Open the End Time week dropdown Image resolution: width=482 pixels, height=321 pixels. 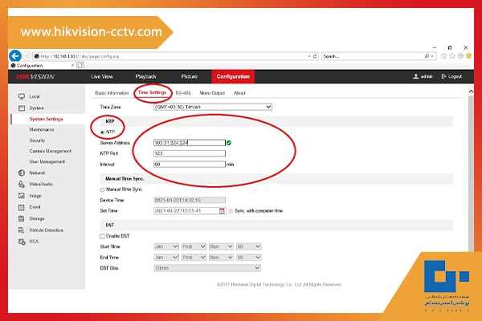194,258
